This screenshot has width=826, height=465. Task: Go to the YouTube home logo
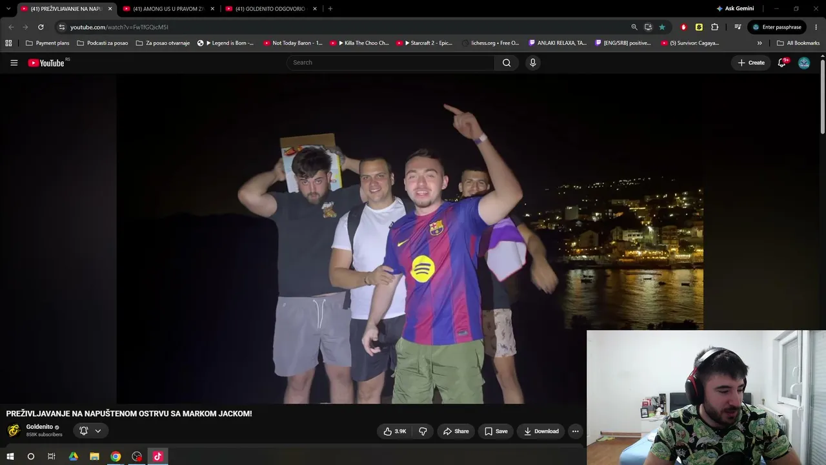tap(46, 63)
